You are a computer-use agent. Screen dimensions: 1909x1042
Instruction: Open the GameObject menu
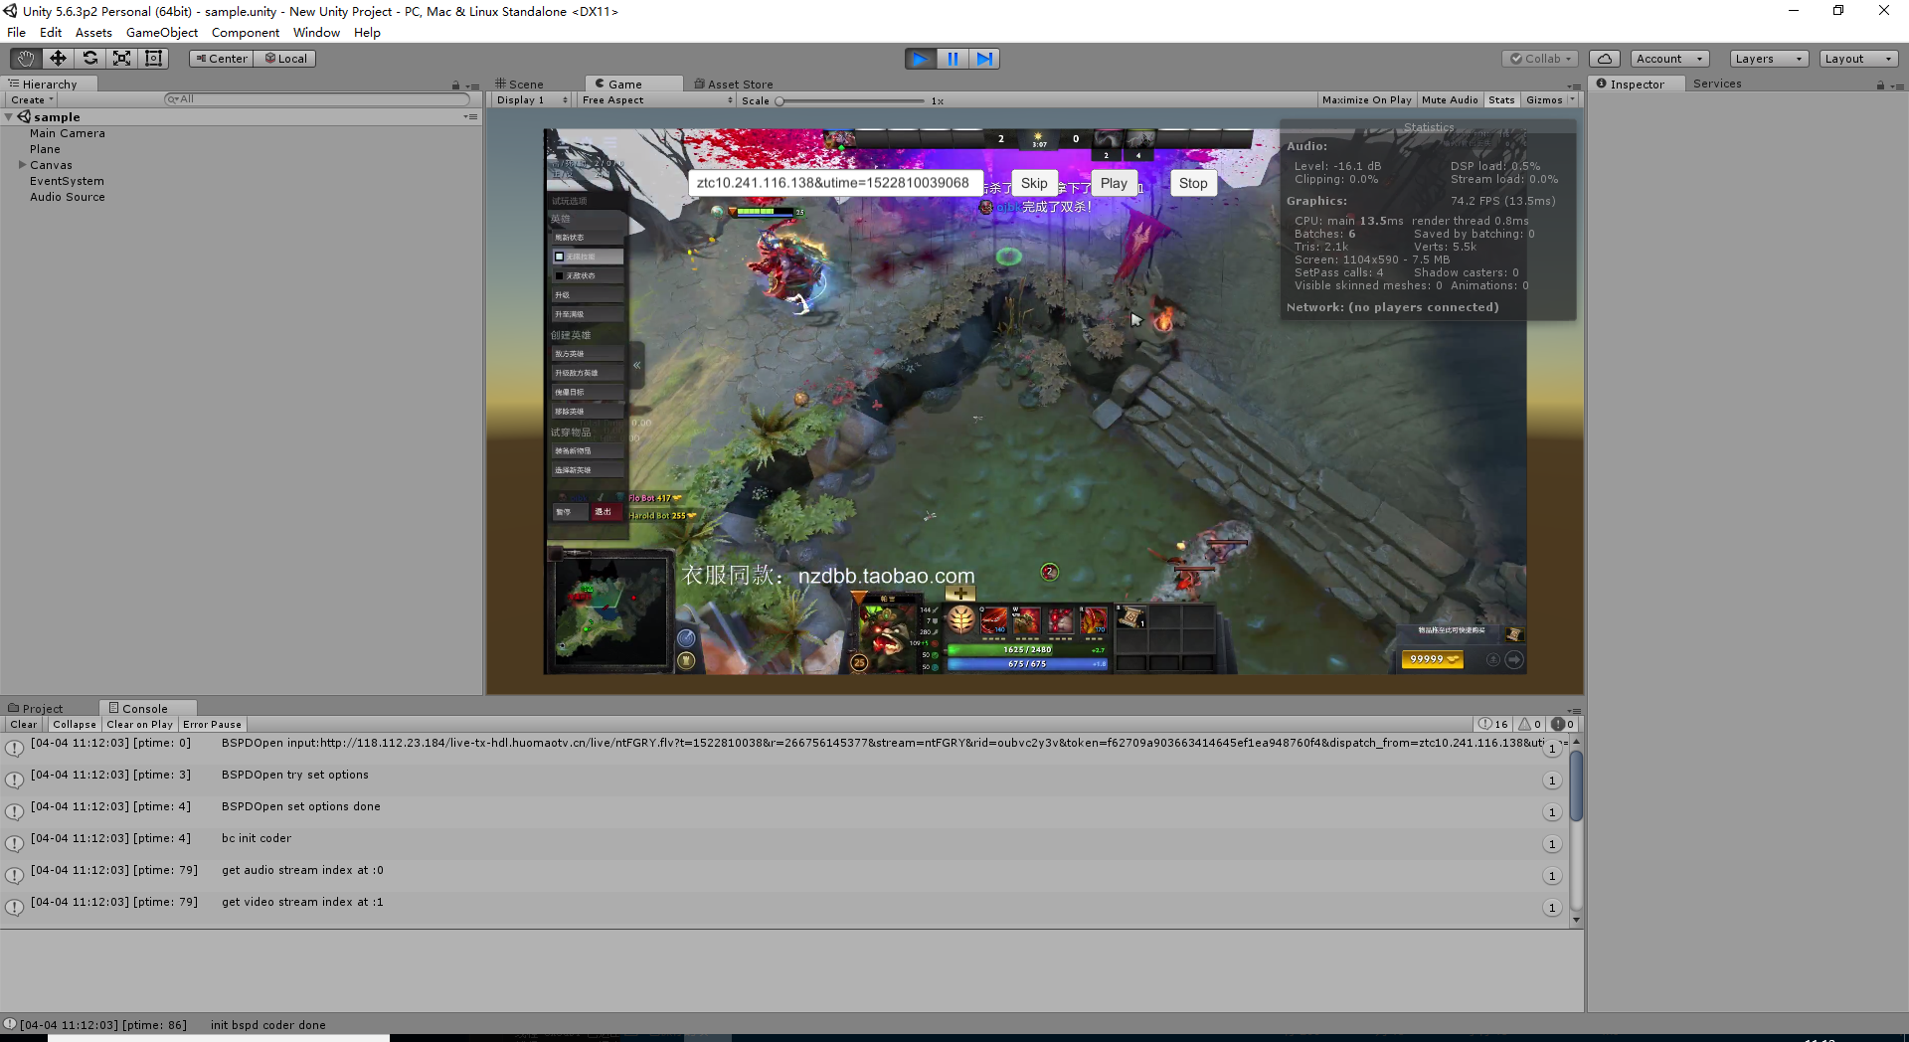(x=162, y=33)
